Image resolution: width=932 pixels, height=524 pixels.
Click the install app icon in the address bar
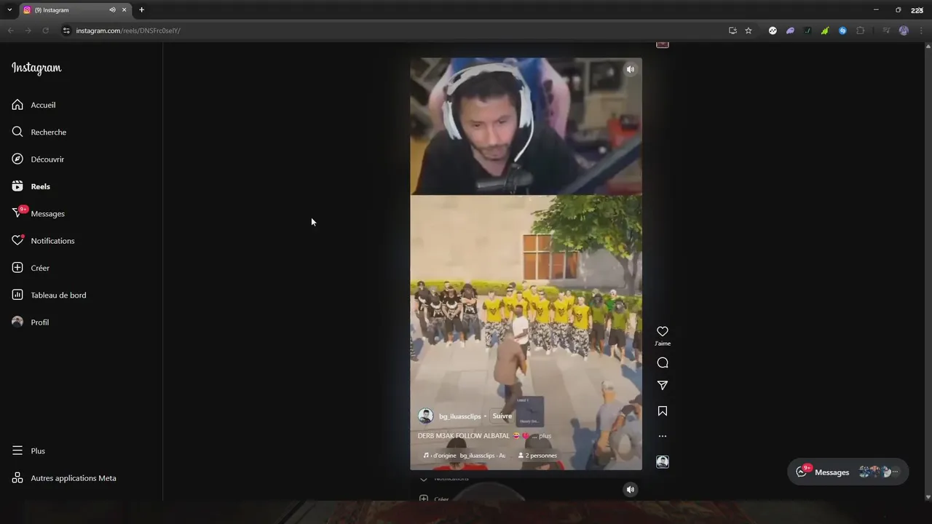coord(732,31)
